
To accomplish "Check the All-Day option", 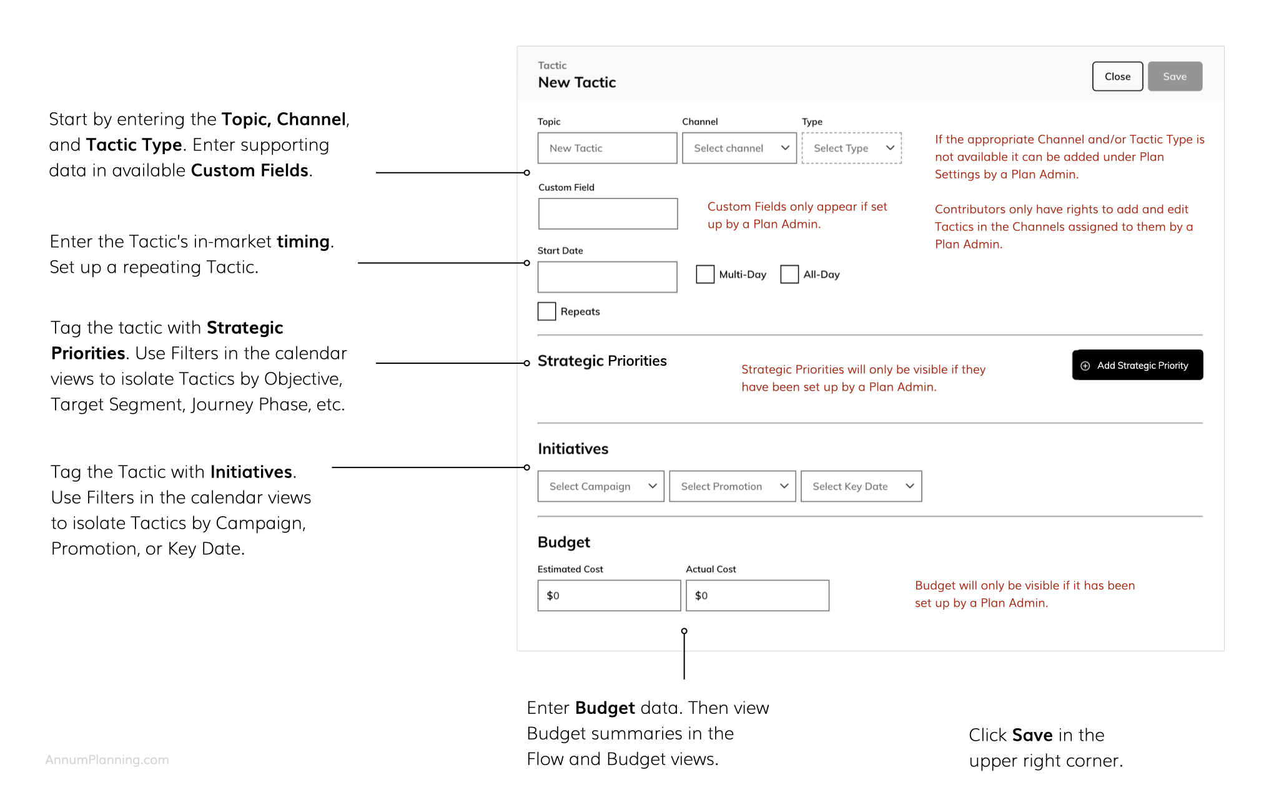I will tap(789, 274).
